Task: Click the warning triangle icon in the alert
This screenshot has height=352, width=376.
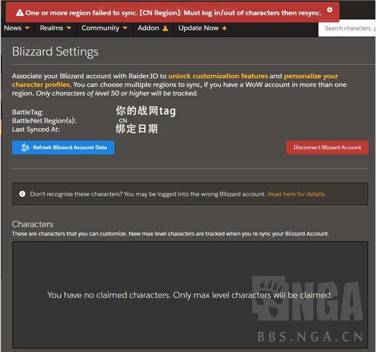Action: 20,13
